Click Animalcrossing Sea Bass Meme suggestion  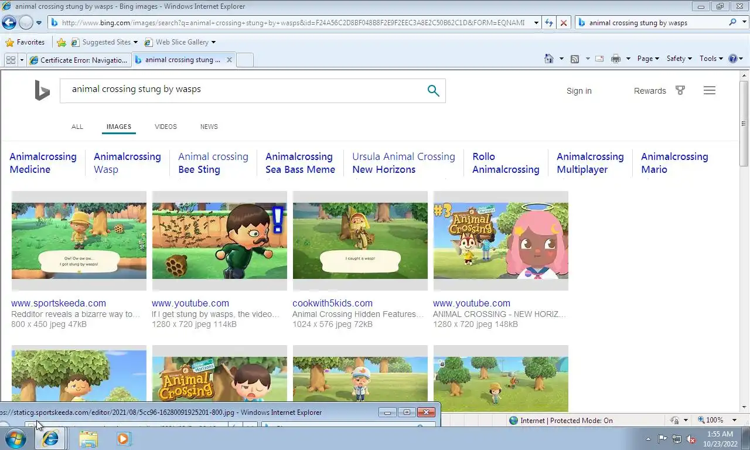[300, 163]
